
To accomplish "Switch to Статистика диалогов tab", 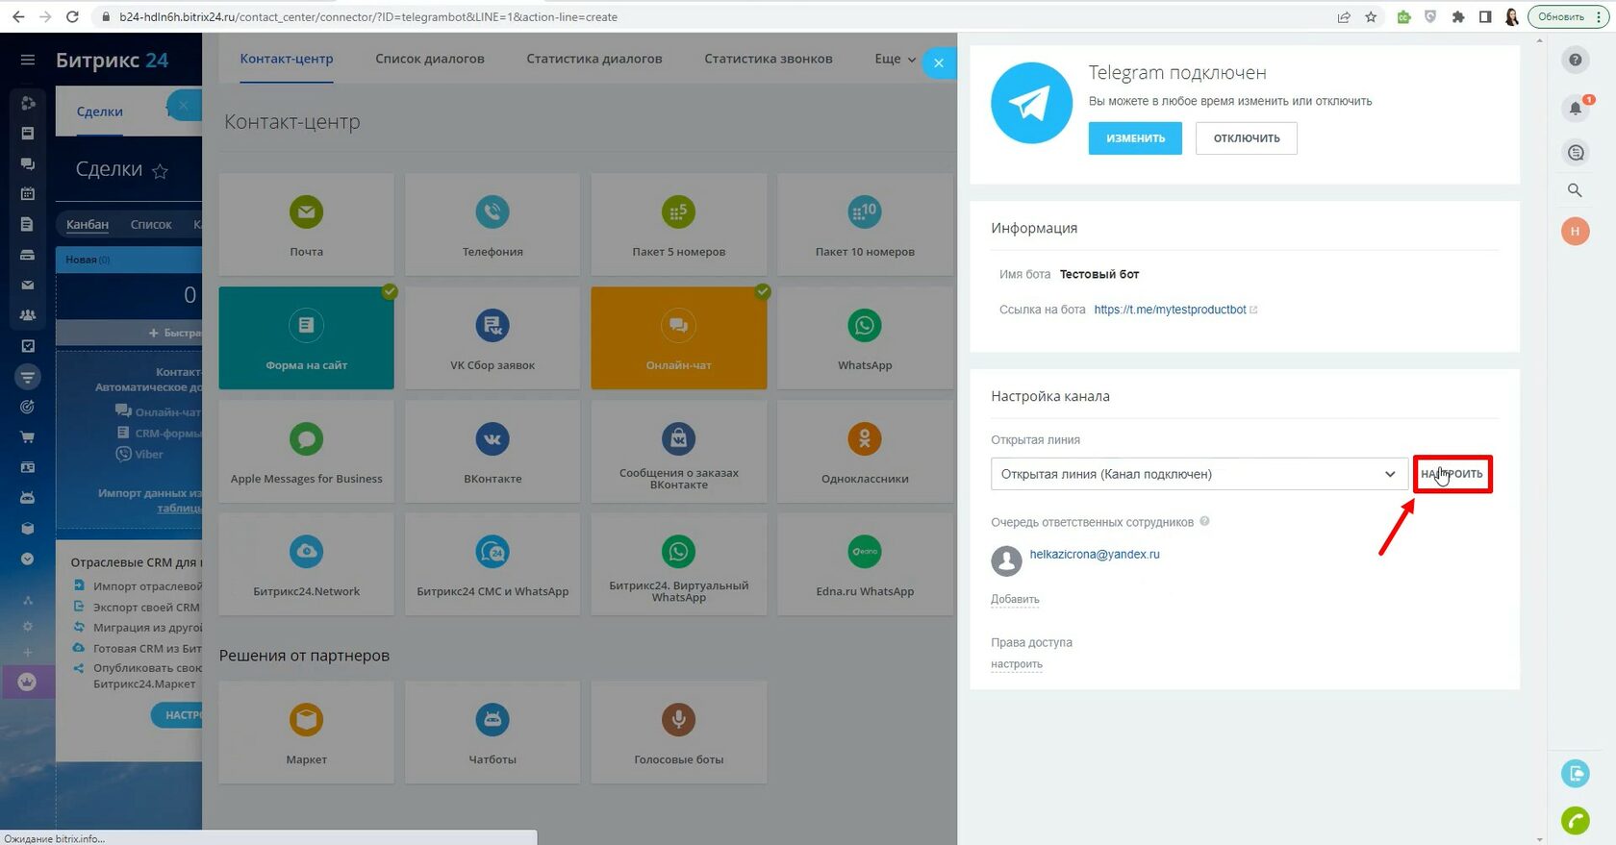I will pos(594,59).
